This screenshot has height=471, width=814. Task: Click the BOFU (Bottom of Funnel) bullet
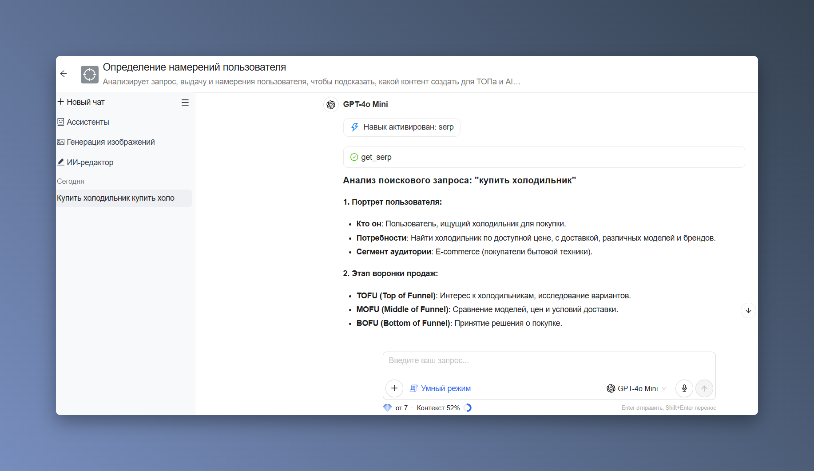point(459,323)
